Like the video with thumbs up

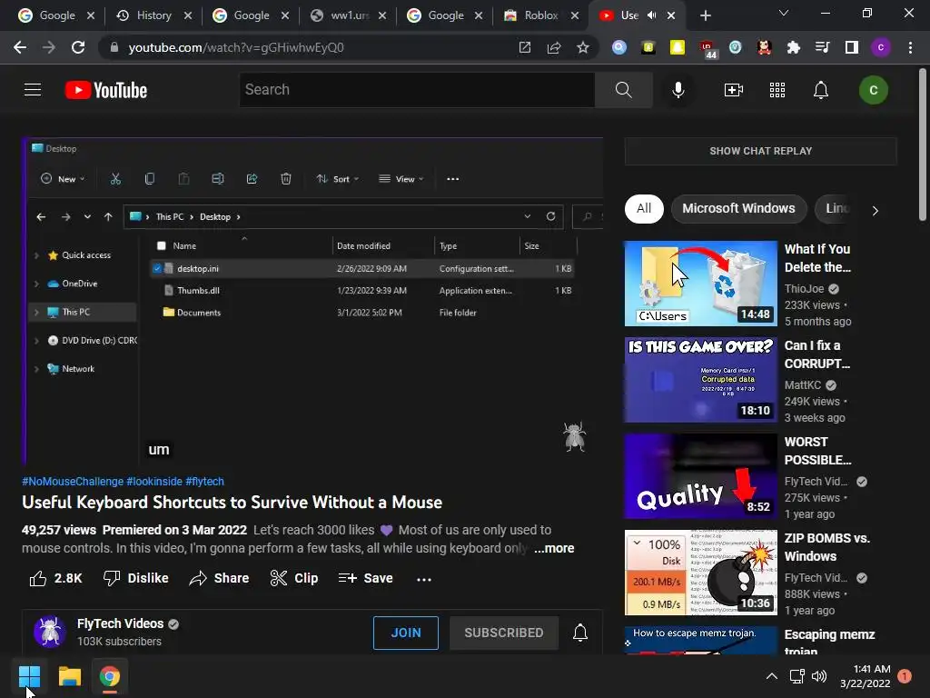55,578
